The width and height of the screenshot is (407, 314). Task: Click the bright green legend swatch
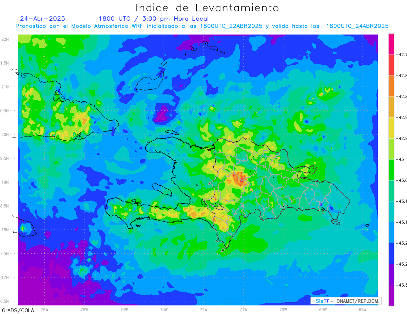point(391,169)
